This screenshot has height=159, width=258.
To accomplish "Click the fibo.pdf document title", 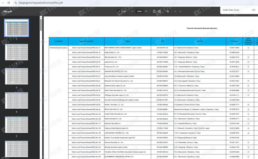I will point(8,11).
